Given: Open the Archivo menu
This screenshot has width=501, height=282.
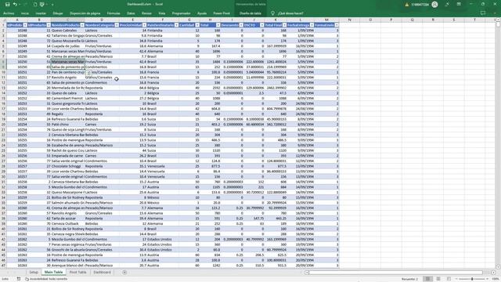Looking at the screenshot, I should 9,13.
